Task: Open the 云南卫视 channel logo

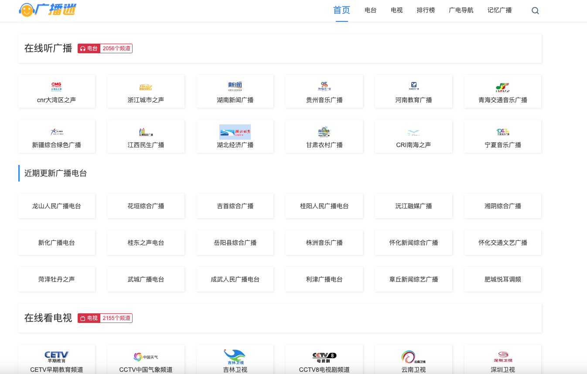Action: [x=413, y=357]
